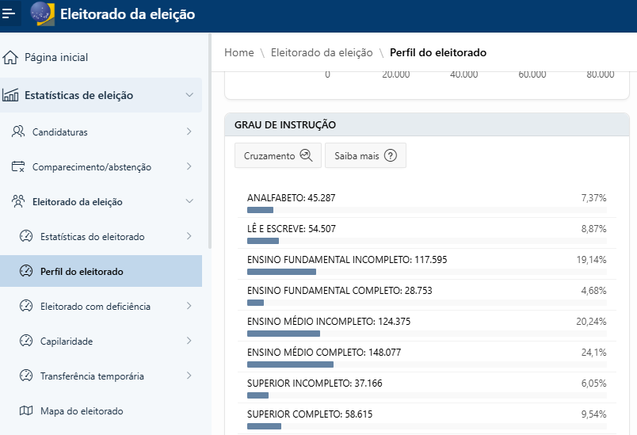
Task: Collapse the Estatísticas de eleição section chevron
Action: click(x=189, y=94)
